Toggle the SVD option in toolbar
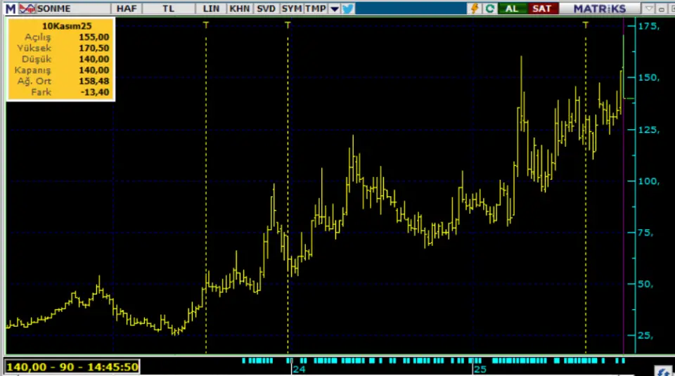Viewport: 675px width, 376px height. (x=266, y=8)
